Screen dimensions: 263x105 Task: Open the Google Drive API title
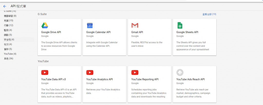point(51,32)
